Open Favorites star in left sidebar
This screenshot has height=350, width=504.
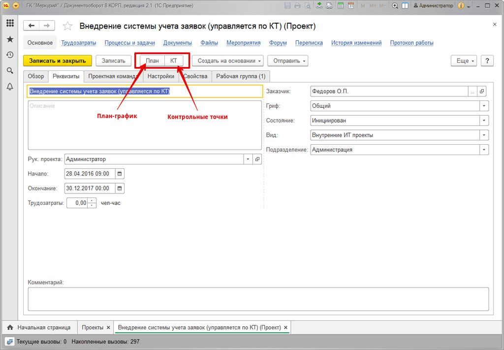10,39
